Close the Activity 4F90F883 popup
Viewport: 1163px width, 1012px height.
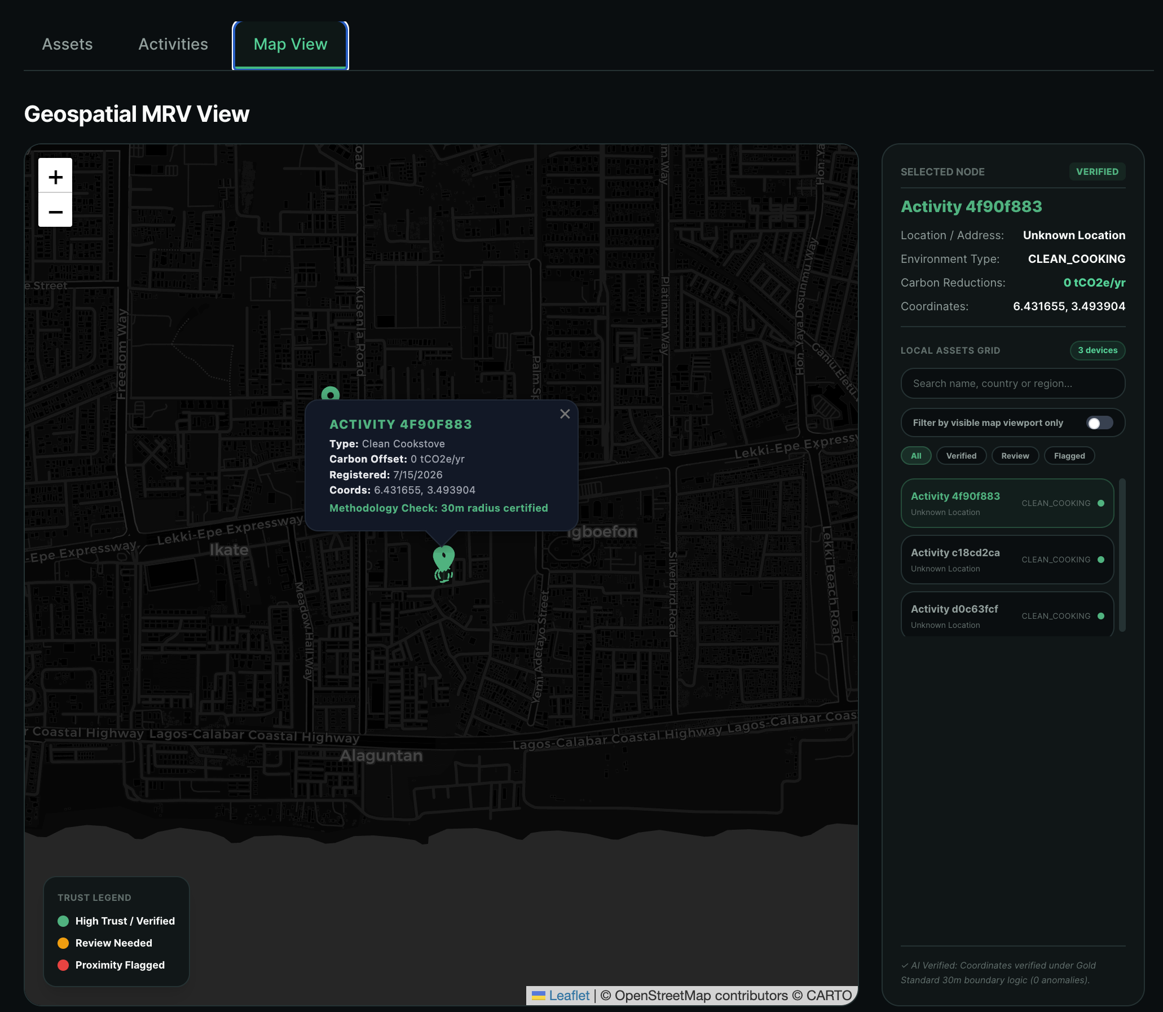[x=565, y=414]
